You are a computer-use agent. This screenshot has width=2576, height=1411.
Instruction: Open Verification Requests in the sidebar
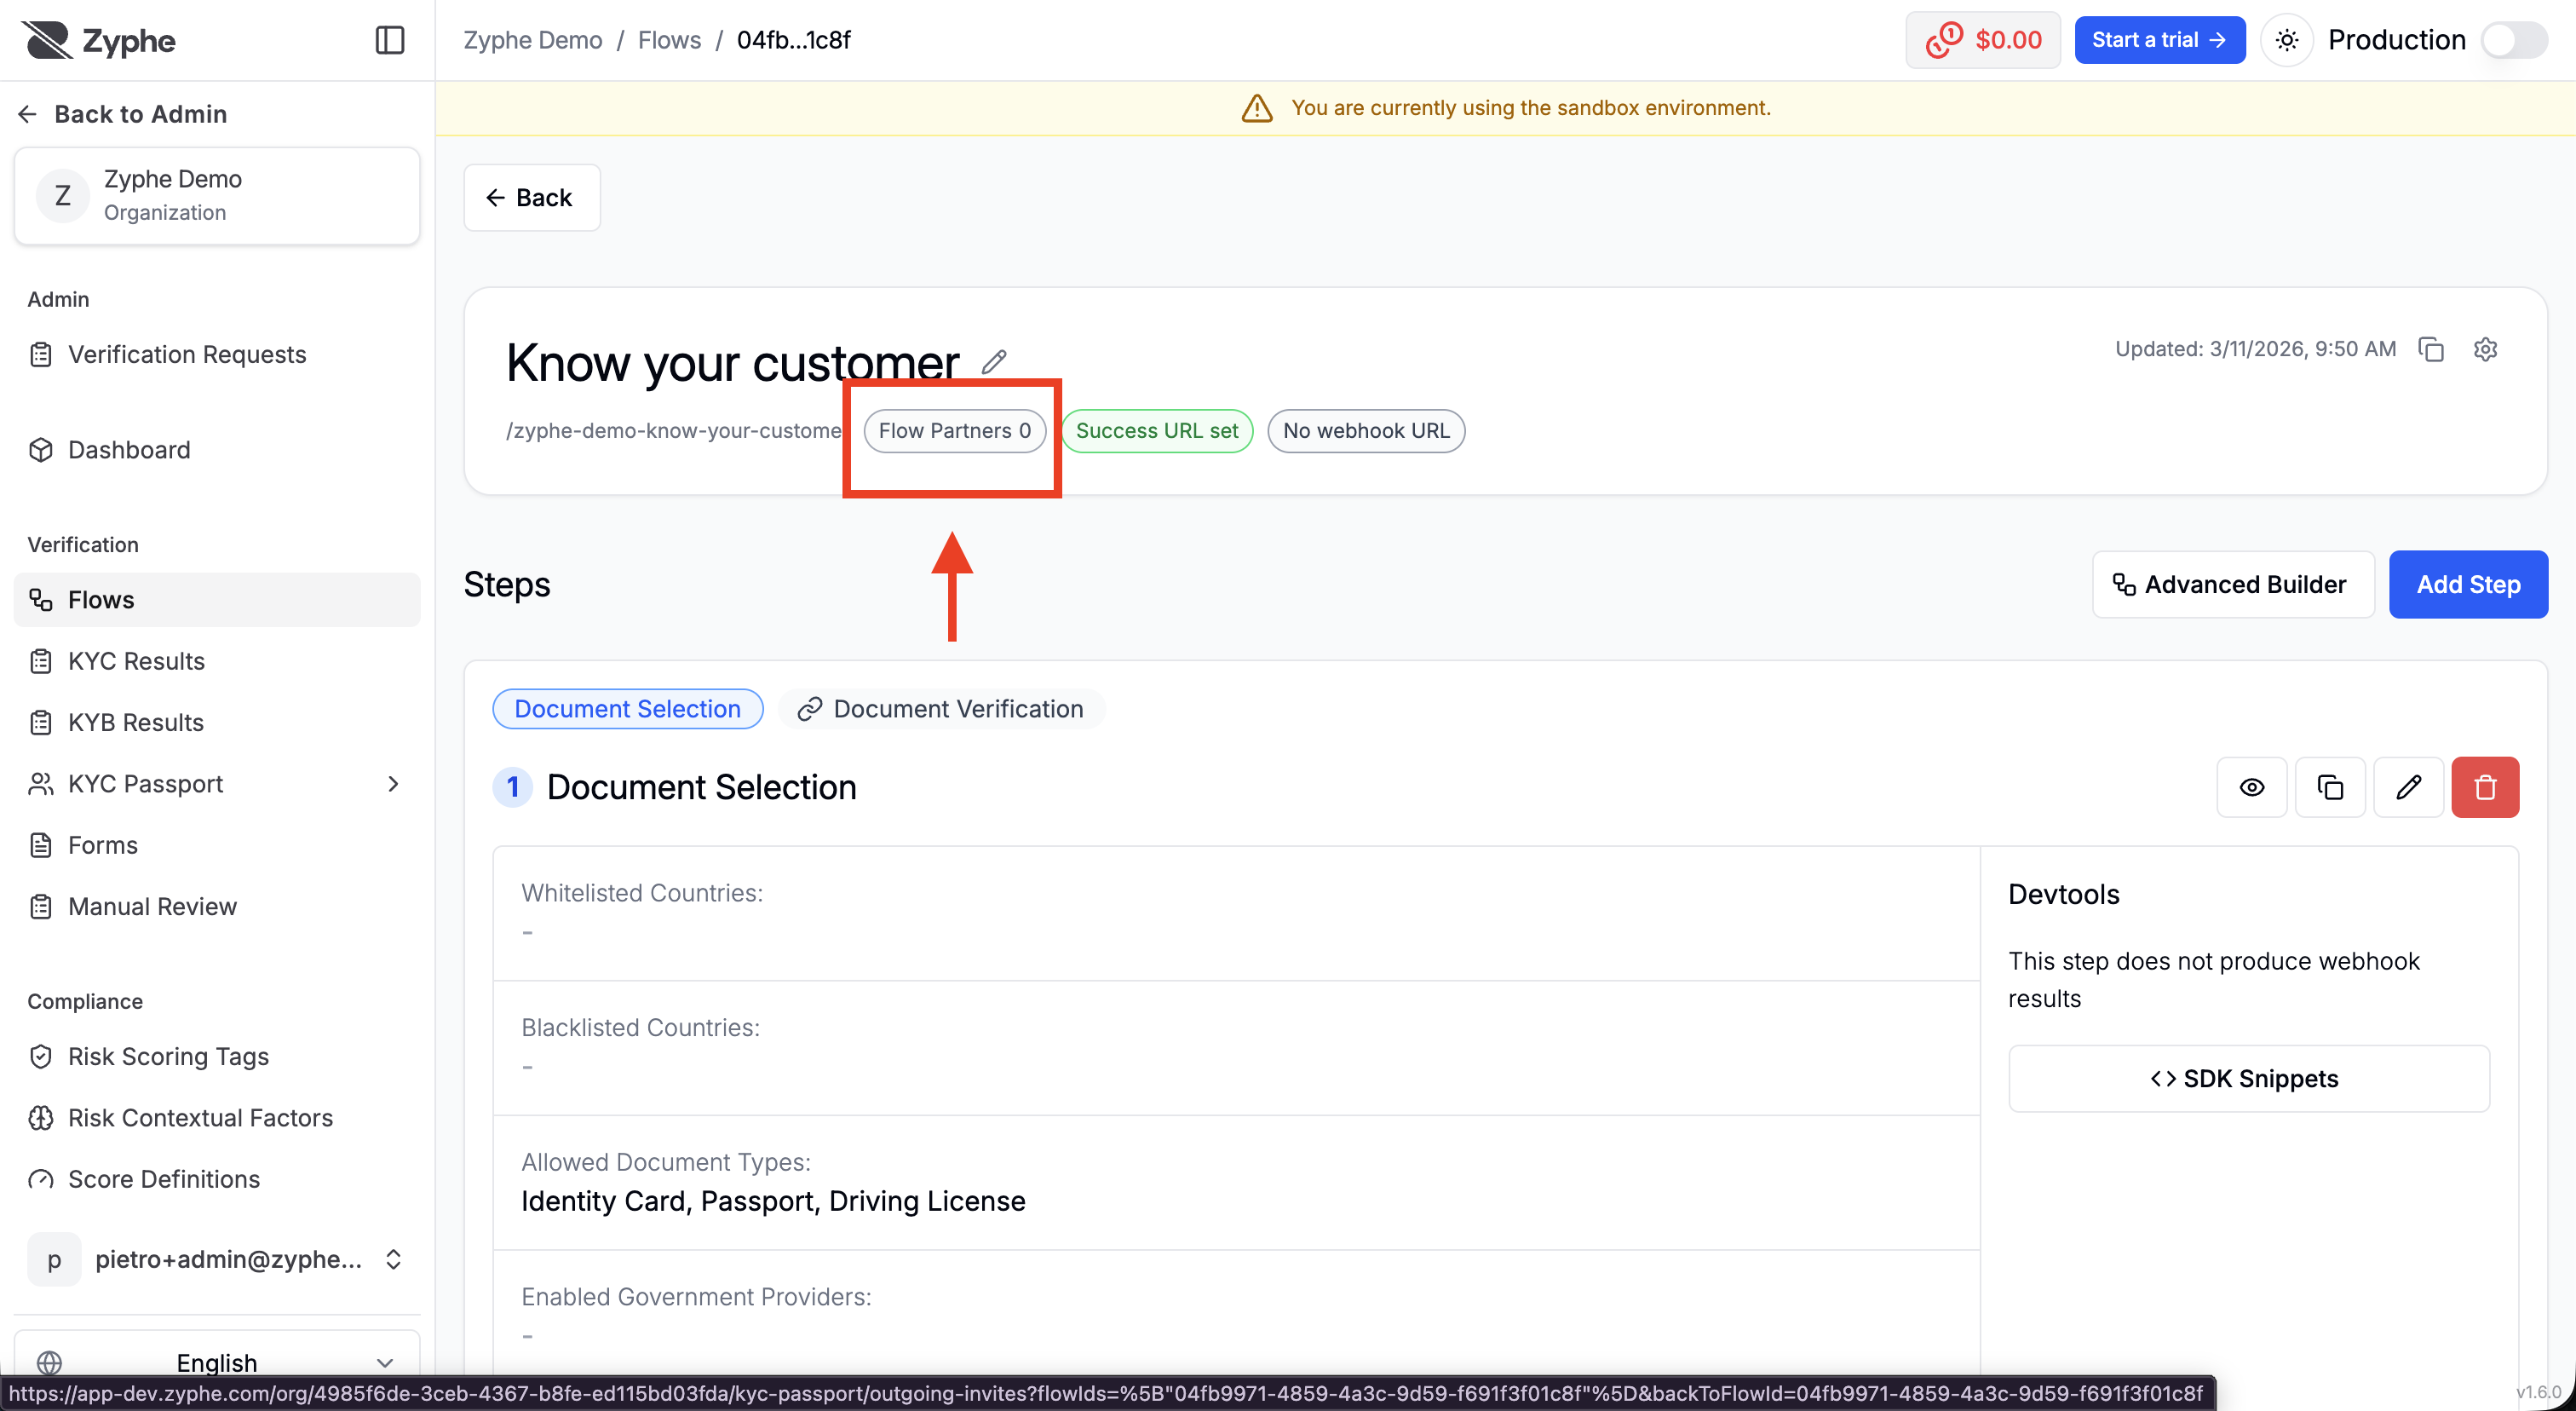coord(216,355)
